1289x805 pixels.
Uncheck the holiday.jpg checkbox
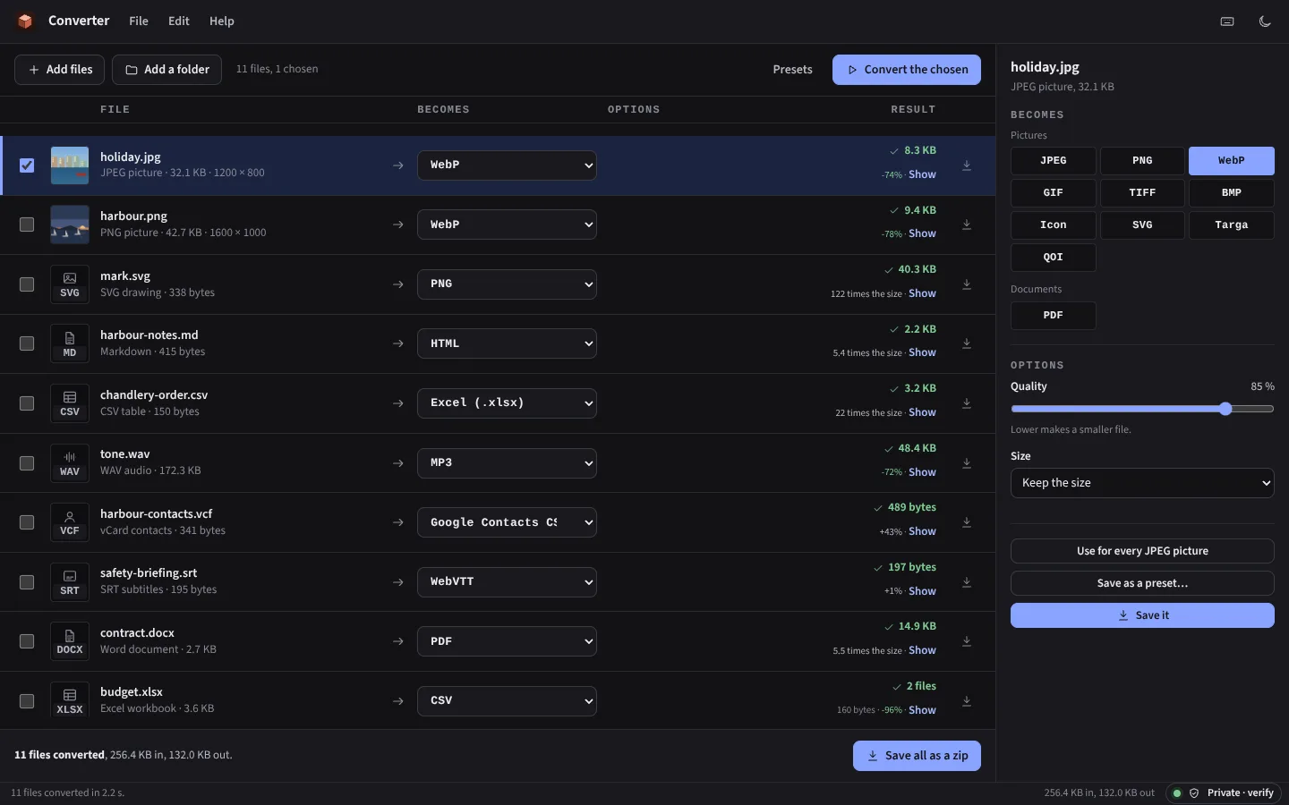(27, 165)
